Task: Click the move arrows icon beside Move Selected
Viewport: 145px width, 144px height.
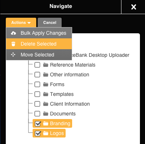Action: 13,55
